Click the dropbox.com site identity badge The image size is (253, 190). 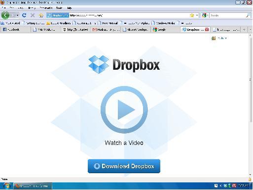click(58, 15)
